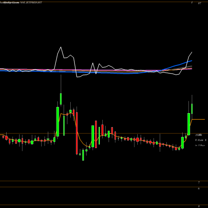Click the price-axis label '6'
Image resolution: width=208 pixels, height=208 pixels.
coord(199,188)
